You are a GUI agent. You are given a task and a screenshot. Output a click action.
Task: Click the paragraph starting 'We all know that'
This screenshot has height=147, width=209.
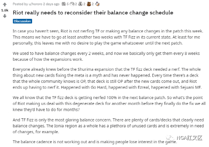click(109, 104)
